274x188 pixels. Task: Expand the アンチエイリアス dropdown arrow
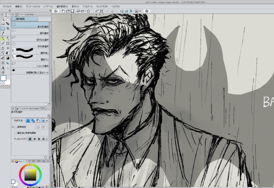tap(47, 139)
